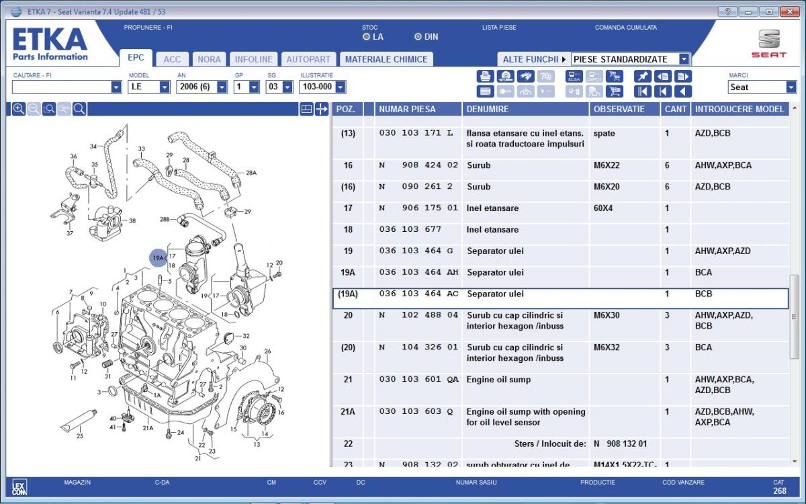Open the MARCI brand dropdown showing Seat

(x=790, y=87)
